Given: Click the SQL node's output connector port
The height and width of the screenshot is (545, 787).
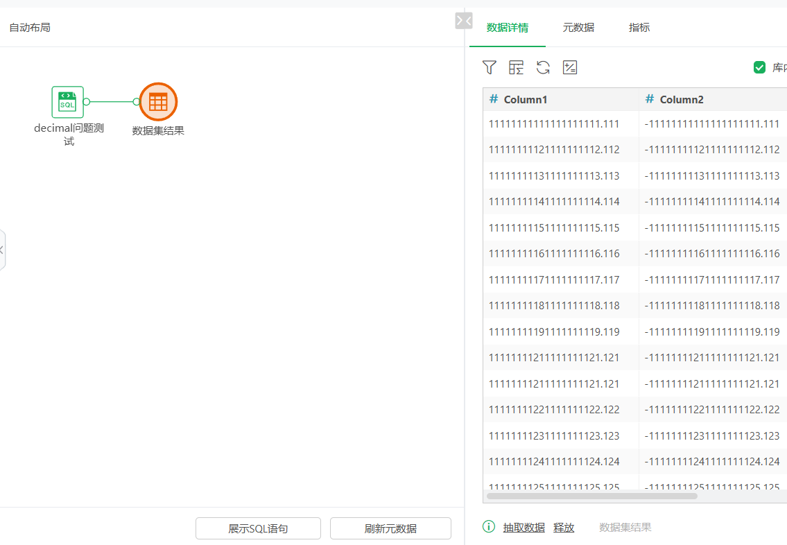Looking at the screenshot, I should pyautogui.click(x=87, y=102).
